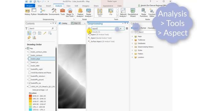The height and width of the screenshot is (111, 197).
Task: Select the Spatial Join tool
Action: pyautogui.click(x=100, y=13)
